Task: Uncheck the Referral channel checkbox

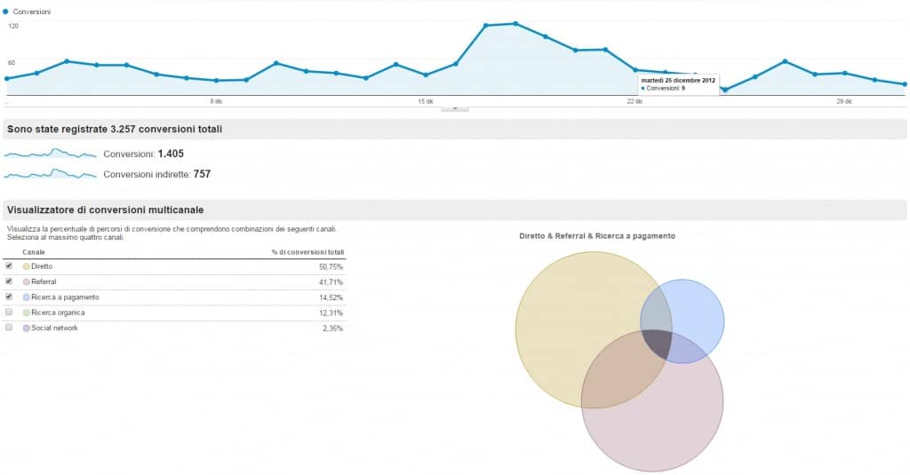Action: click(9, 281)
